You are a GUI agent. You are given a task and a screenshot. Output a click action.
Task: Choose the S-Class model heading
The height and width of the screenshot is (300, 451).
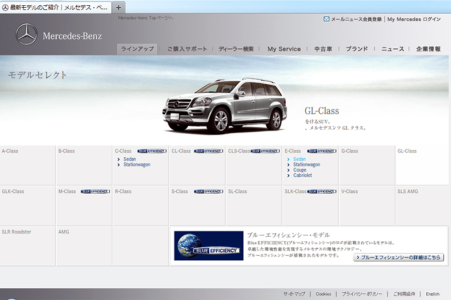tap(180, 192)
